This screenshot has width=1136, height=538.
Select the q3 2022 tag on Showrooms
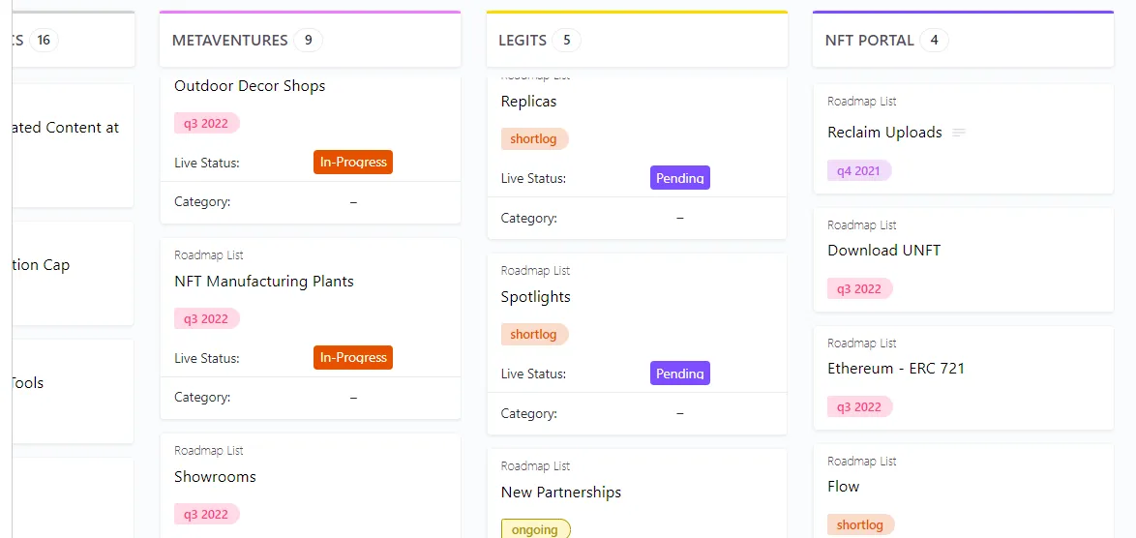206,514
